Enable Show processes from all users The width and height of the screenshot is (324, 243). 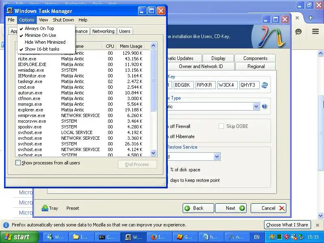click(x=18, y=163)
